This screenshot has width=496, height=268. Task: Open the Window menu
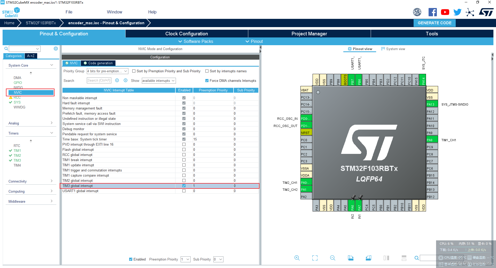(114, 12)
